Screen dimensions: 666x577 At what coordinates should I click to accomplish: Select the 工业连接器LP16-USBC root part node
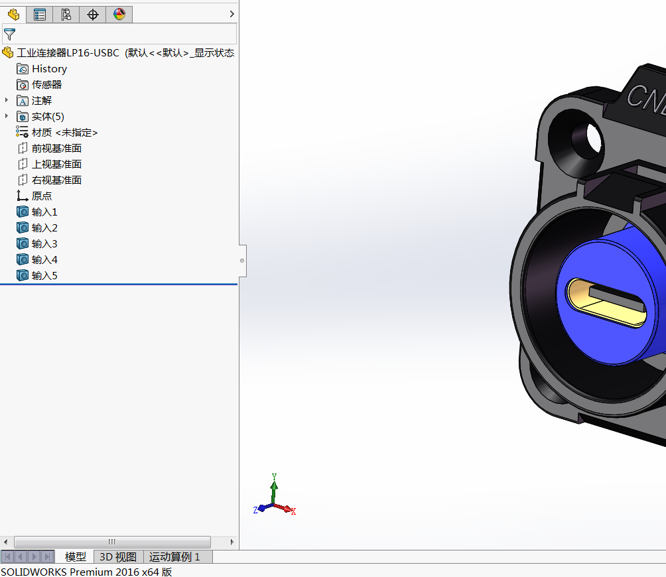point(118,52)
